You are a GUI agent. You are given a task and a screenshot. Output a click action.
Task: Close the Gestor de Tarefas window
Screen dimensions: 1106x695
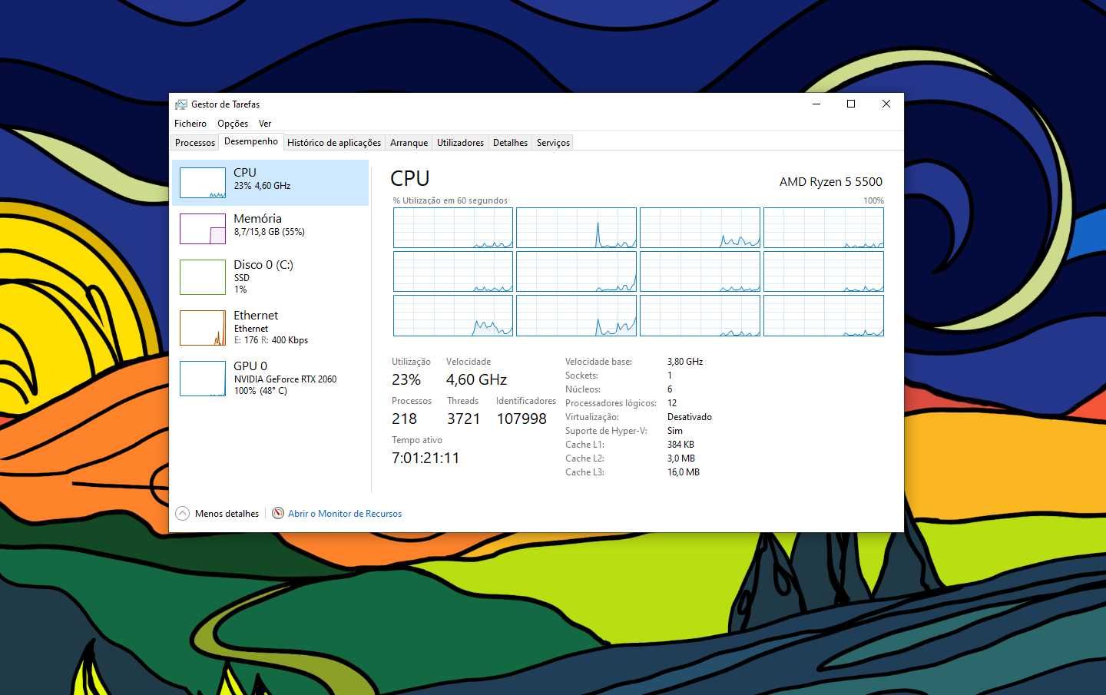886,104
